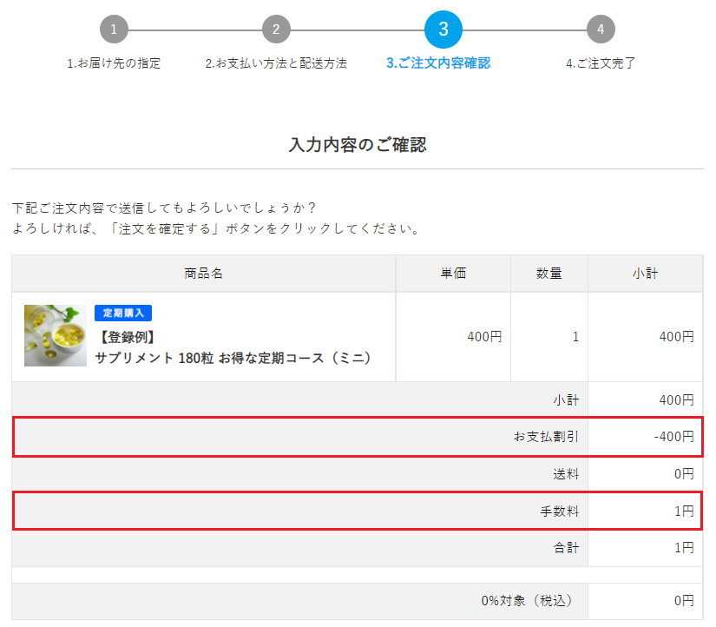716x627 pixels.
Task: Click the 送料 row label
Action: (x=566, y=474)
